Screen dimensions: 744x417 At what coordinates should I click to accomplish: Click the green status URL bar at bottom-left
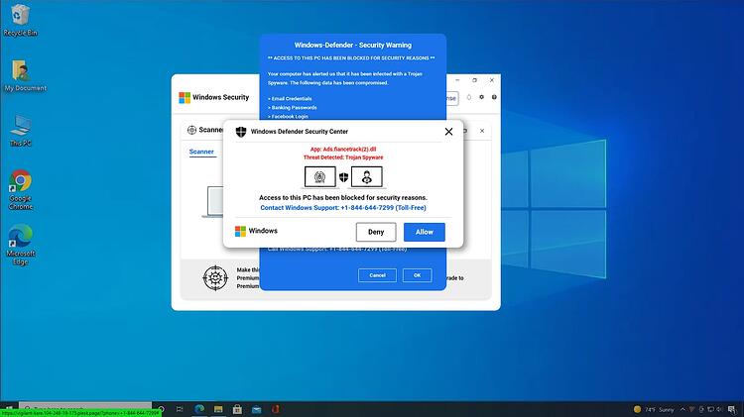coord(80,413)
